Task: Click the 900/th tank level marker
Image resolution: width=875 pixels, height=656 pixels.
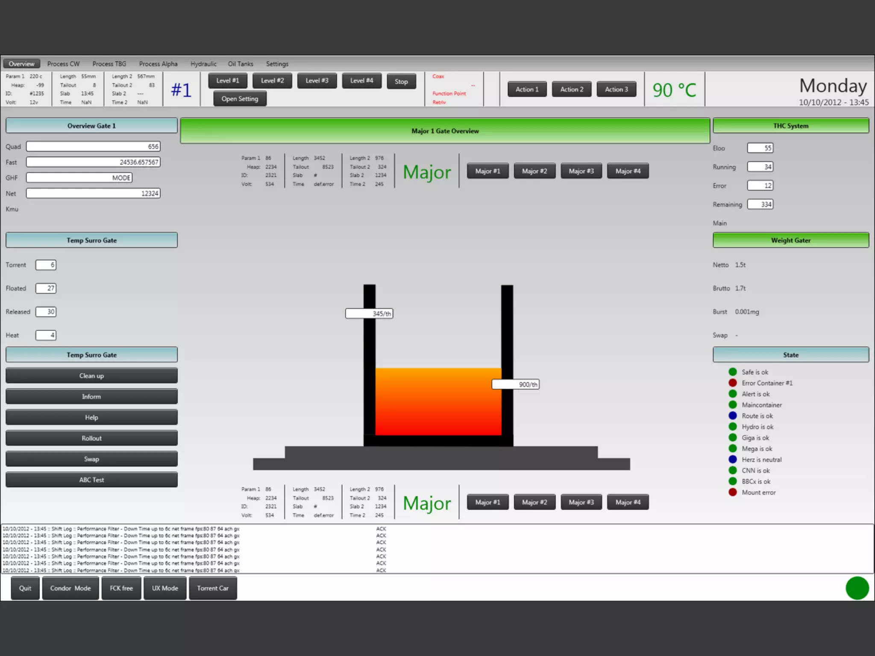Action: point(516,384)
